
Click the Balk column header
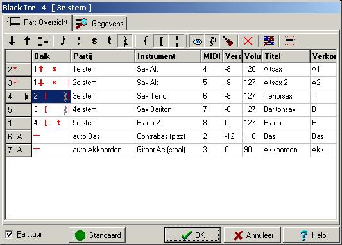pyautogui.click(x=51, y=56)
